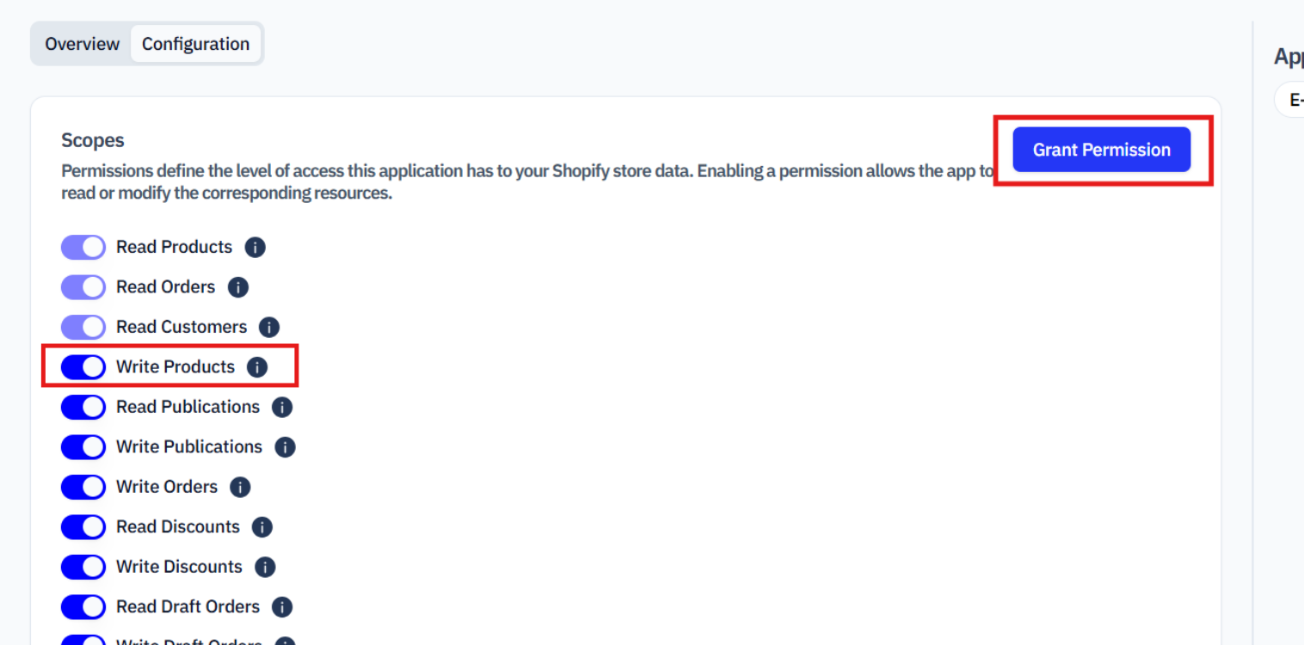
Task: Click info icon next to Read Publications
Action: pos(282,408)
